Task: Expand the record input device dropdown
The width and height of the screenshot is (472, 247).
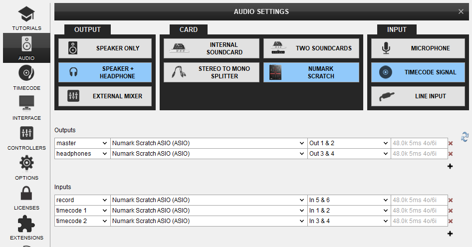Action: (x=208, y=200)
